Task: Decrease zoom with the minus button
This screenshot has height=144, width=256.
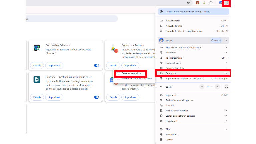Action: click(x=202, y=87)
